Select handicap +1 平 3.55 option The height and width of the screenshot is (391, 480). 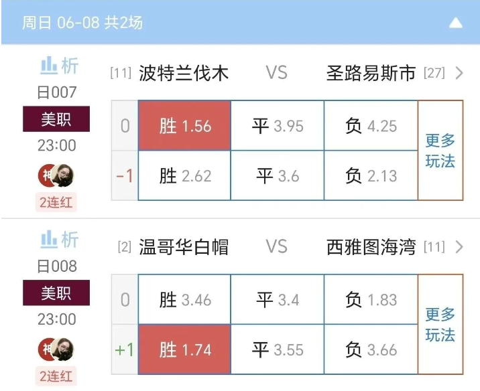(278, 349)
